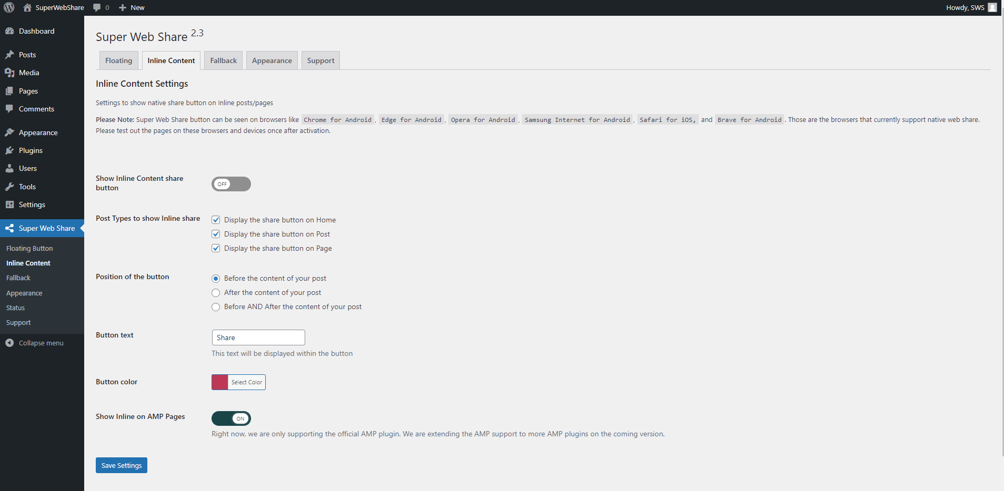The height and width of the screenshot is (491, 1004).
Task: Click the Comments sidebar speech icon
Action: pos(9,109)
